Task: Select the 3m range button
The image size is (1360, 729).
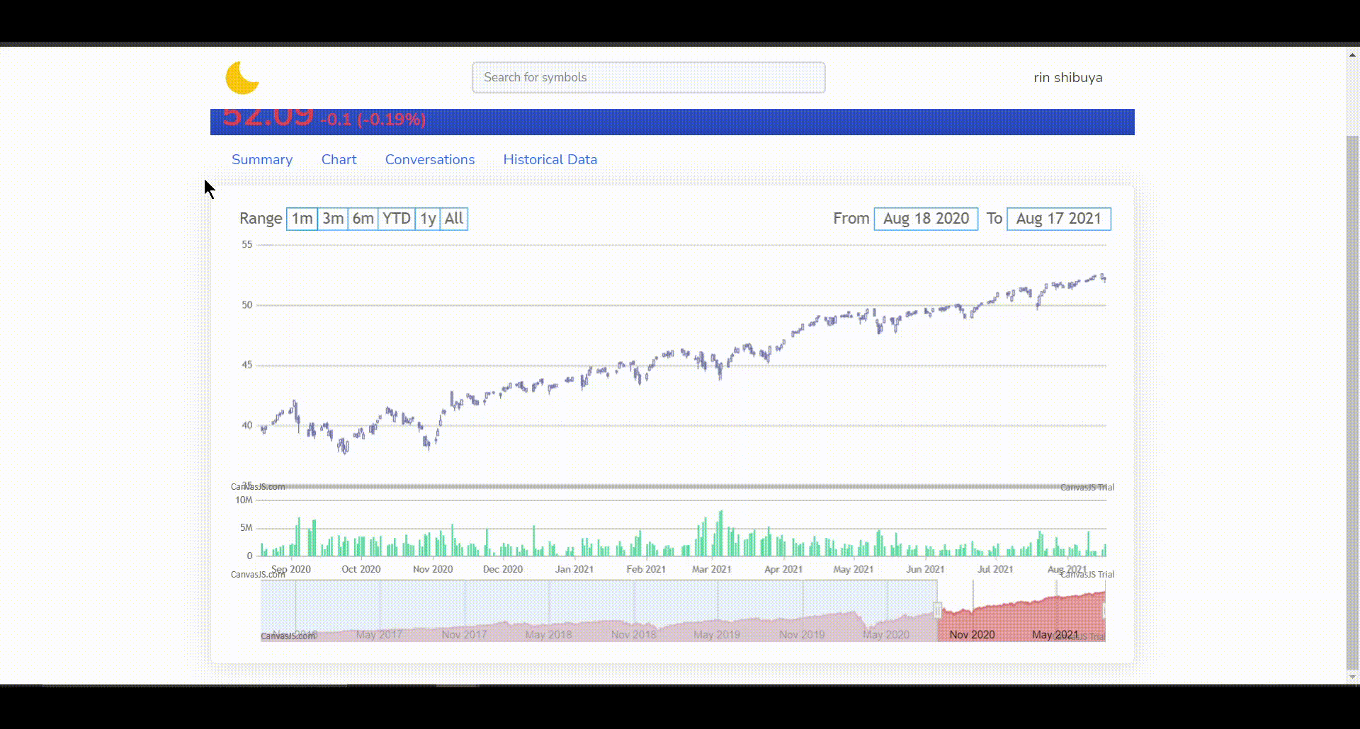Action: pyautogui.click(x=332, y=219)
